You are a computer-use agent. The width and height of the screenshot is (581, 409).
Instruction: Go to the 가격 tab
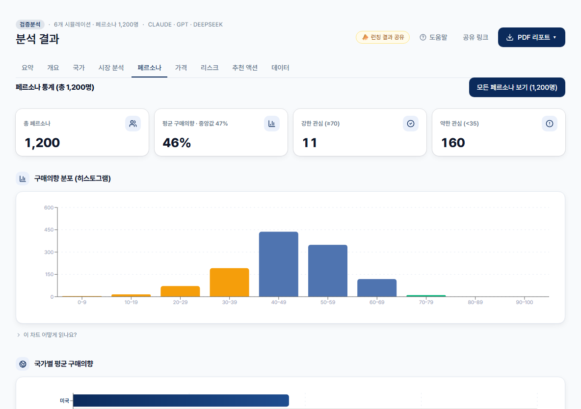pos(181,68)
